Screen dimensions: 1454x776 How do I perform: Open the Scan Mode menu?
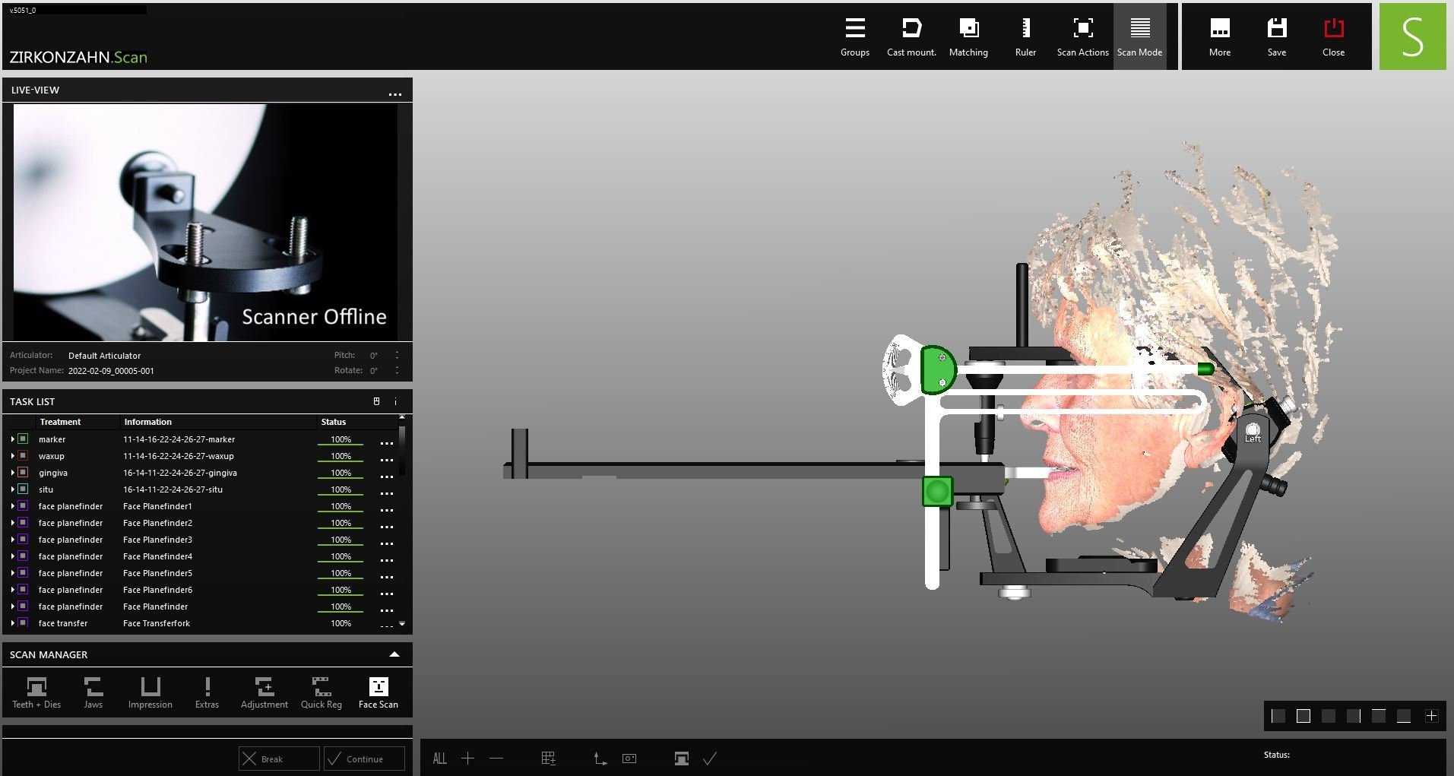click(x=1139, y=36)
